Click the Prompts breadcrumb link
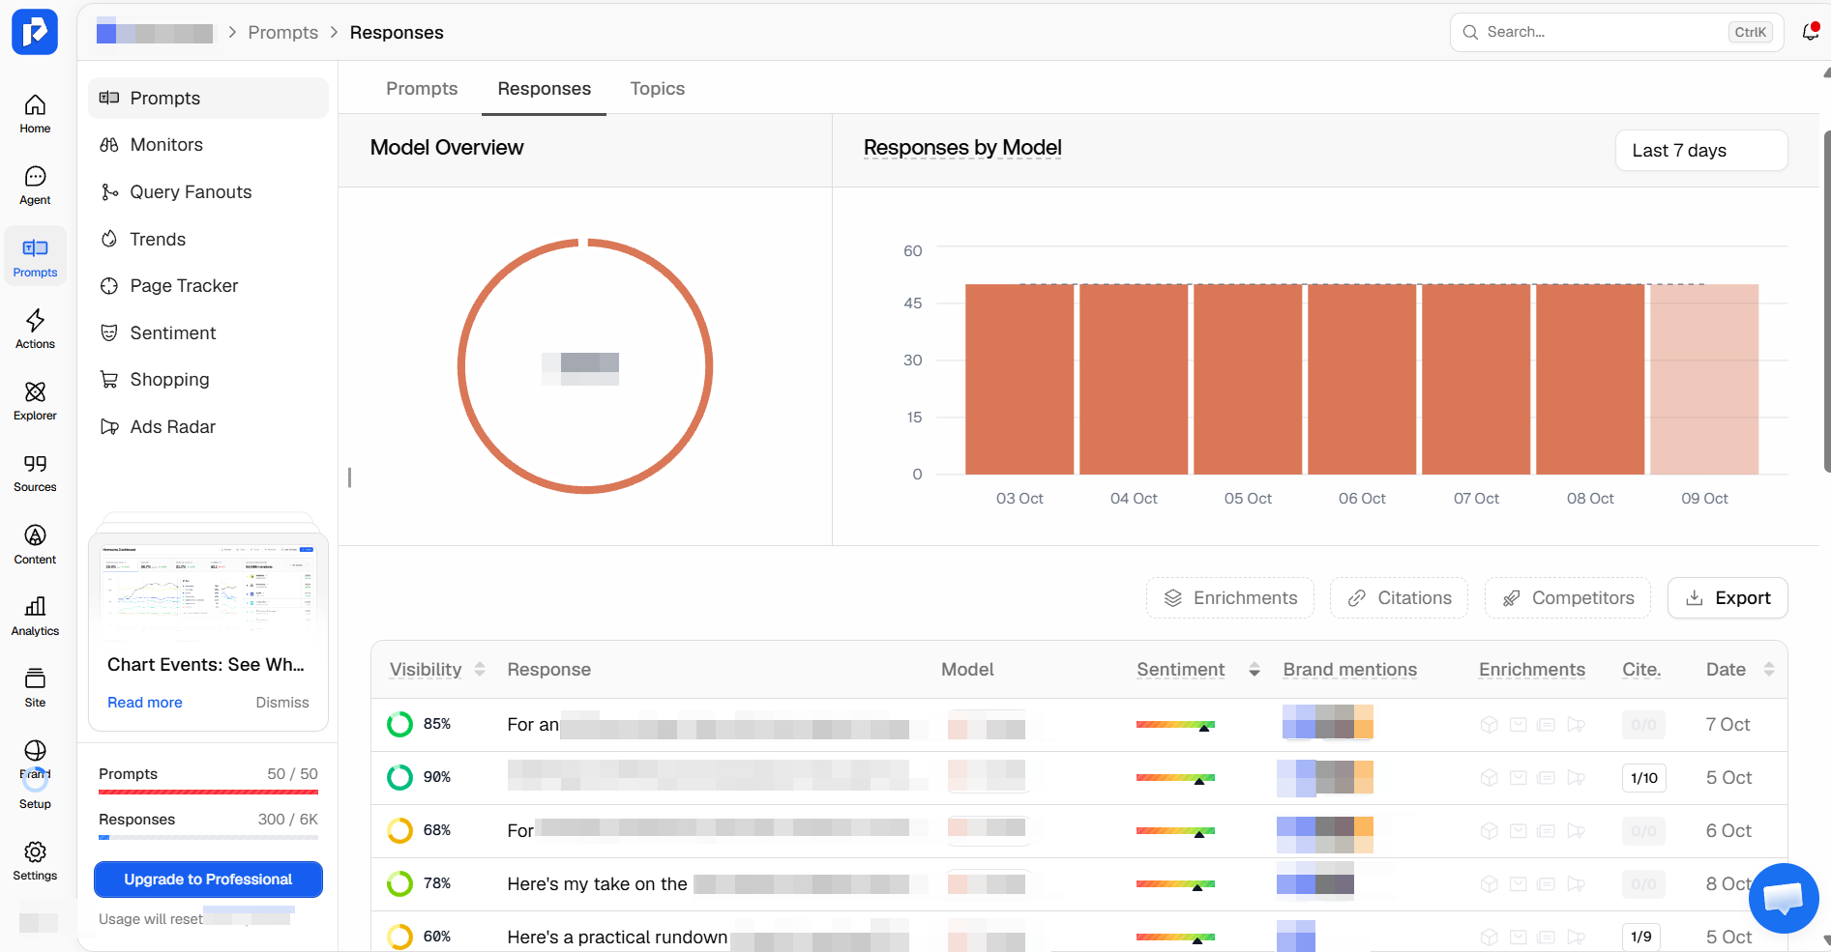This screenshot has height=952, width=1831. click(282, 33)
